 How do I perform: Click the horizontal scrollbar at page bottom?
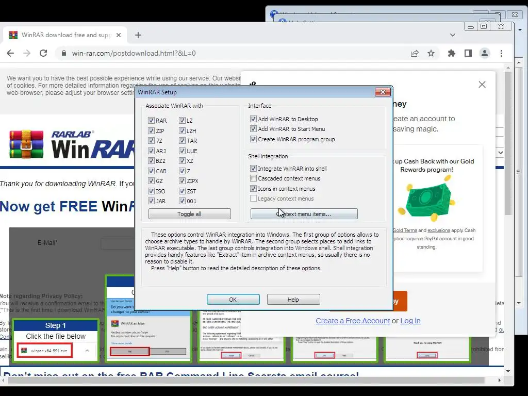click(x=246, y=380)
